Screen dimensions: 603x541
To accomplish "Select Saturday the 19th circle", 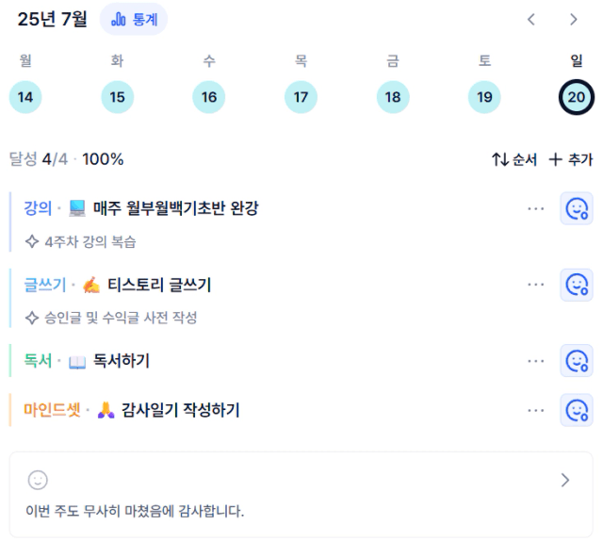I will [x=484, y=97].
